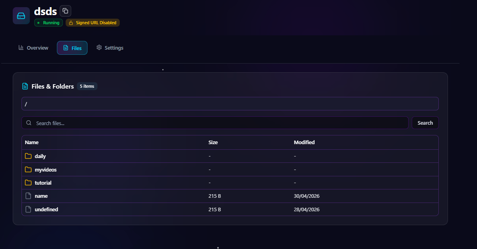The height and width of the screenshot is (249, 477).
Task: Click the file icon for undefined
Action: point(28,209)
